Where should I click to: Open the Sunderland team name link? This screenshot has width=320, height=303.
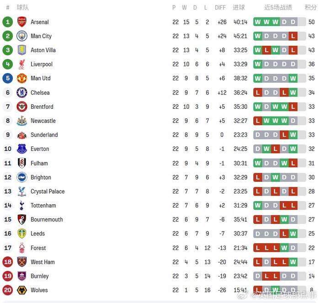coord(44,135)
